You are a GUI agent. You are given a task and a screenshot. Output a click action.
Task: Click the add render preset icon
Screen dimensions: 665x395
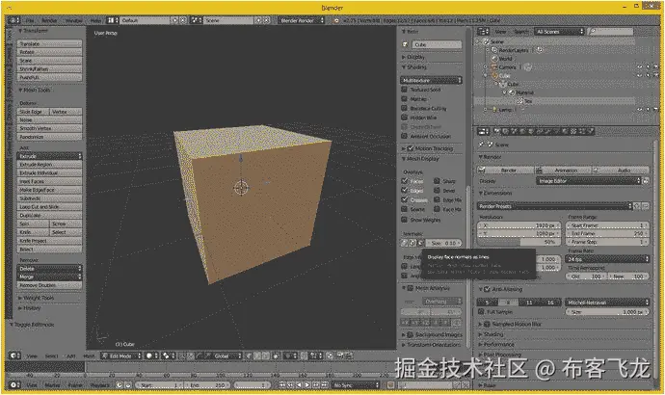click(x=637, y=206)
